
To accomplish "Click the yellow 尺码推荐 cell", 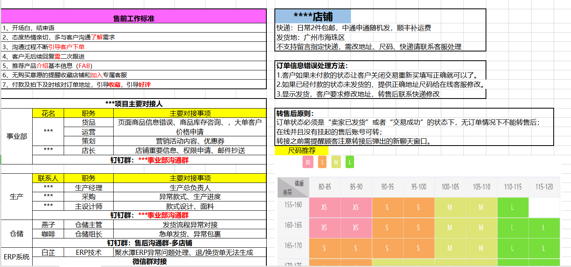I will coord(301,151).
